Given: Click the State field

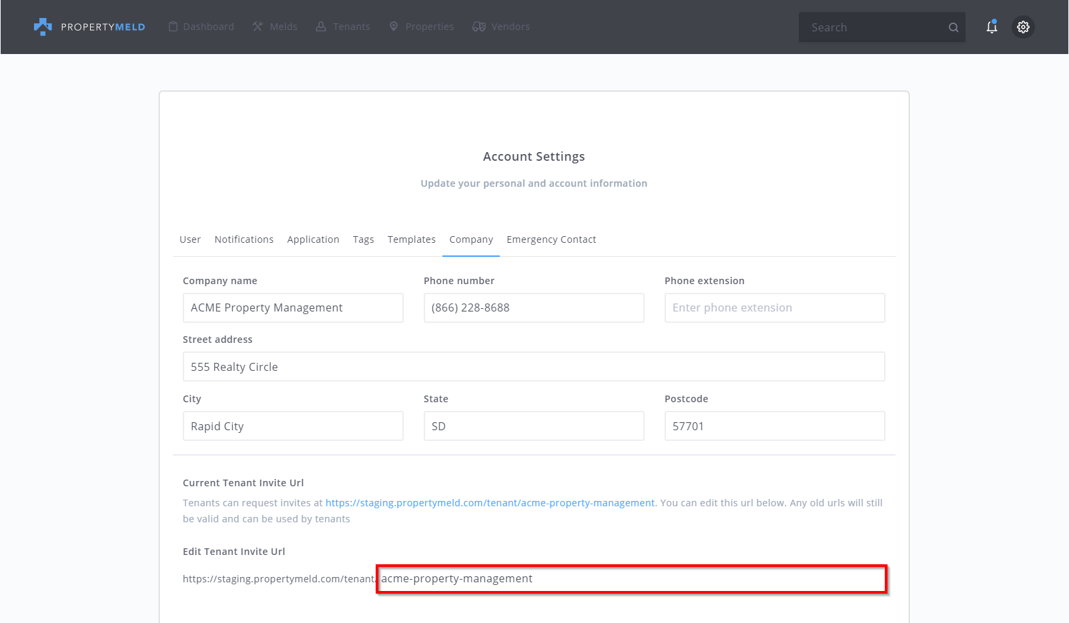Looking at the screenshot, I should 534,426.
